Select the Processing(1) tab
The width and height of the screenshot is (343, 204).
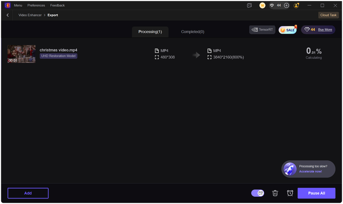tap(150, 32)
